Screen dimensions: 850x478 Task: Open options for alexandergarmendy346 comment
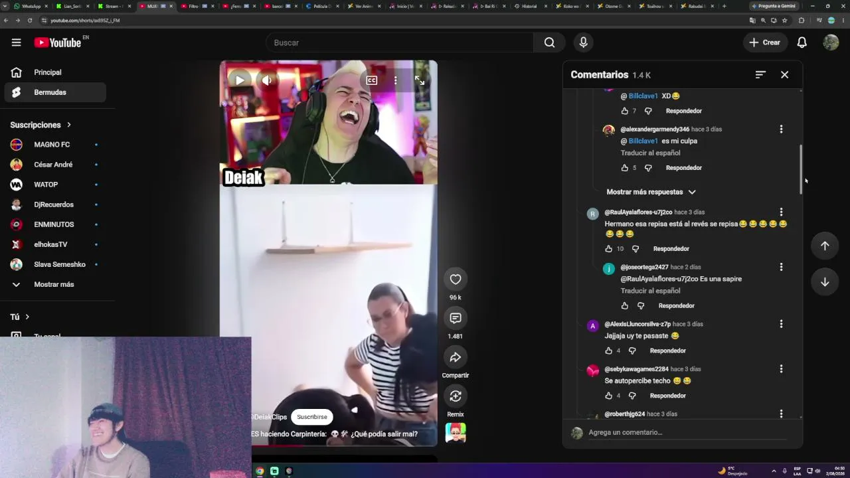coord(781,129)
